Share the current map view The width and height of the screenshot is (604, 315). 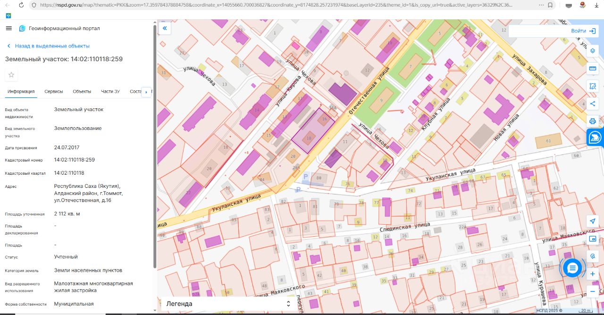(x=593, y=104)
